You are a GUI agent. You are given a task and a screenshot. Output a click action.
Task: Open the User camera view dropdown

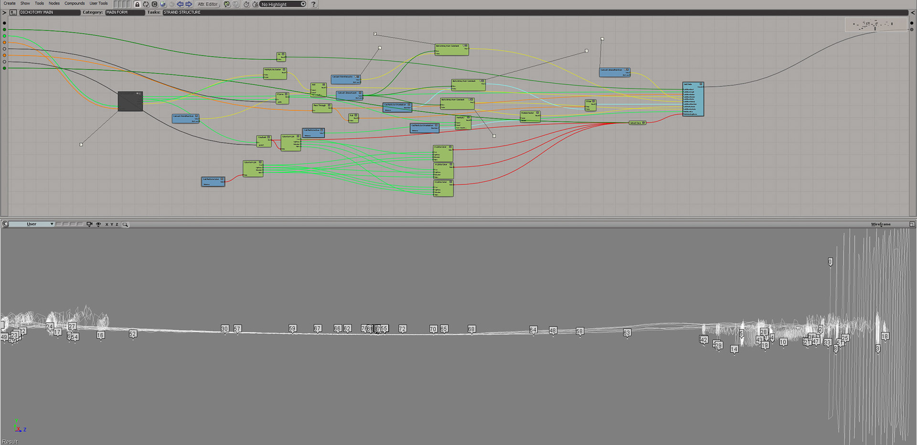pyautogui.click(x=32, y=224)
